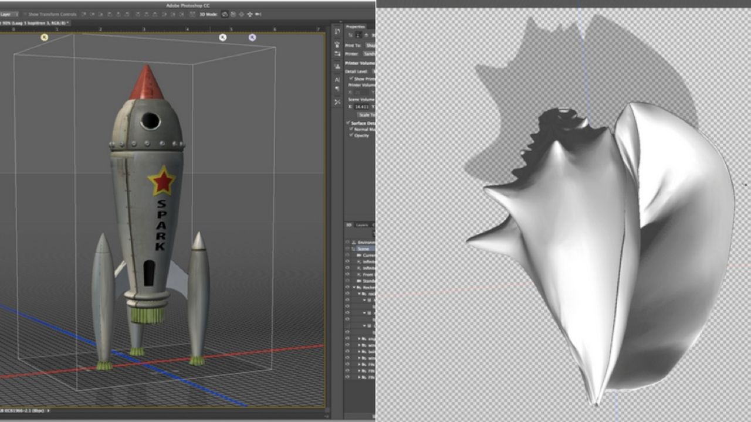Select the Drag 3D Object mode icon
The image size is (751, 422).
[242, 14]
